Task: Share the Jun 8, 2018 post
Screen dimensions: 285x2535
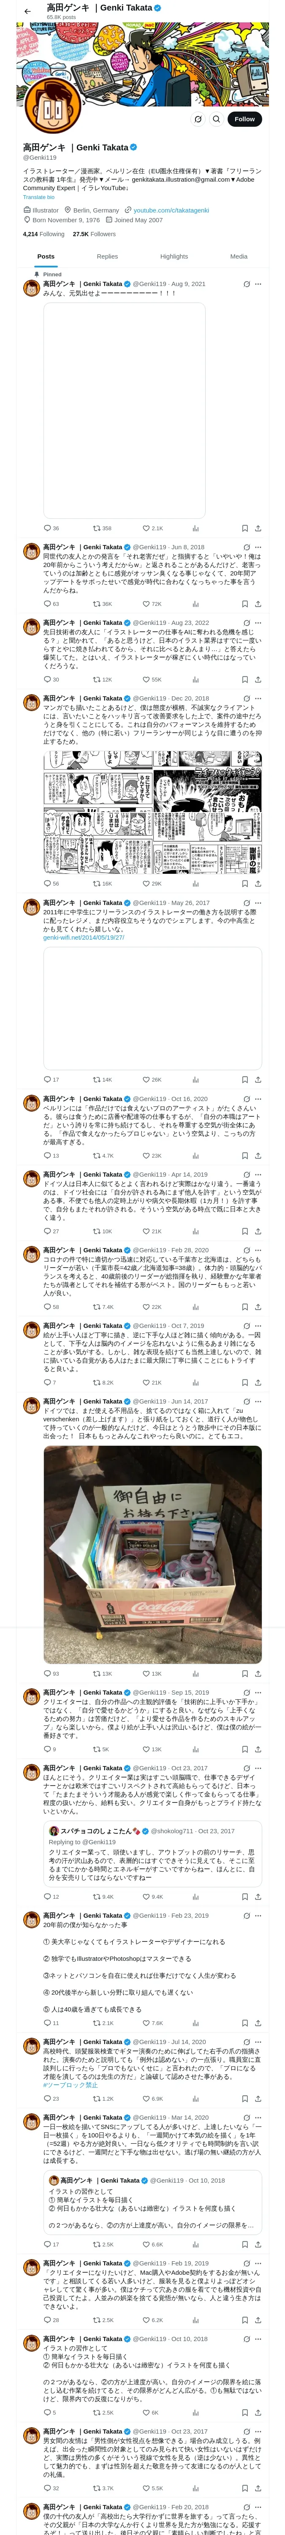Action: click(x=258, y=603)
